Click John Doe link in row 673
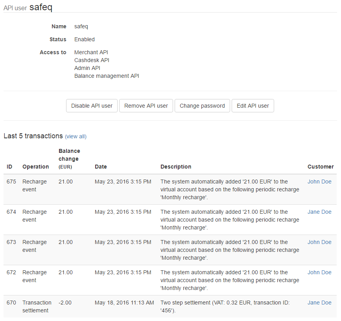The height and width of the screenshot is (321, 341). click(x=319, y=242)
